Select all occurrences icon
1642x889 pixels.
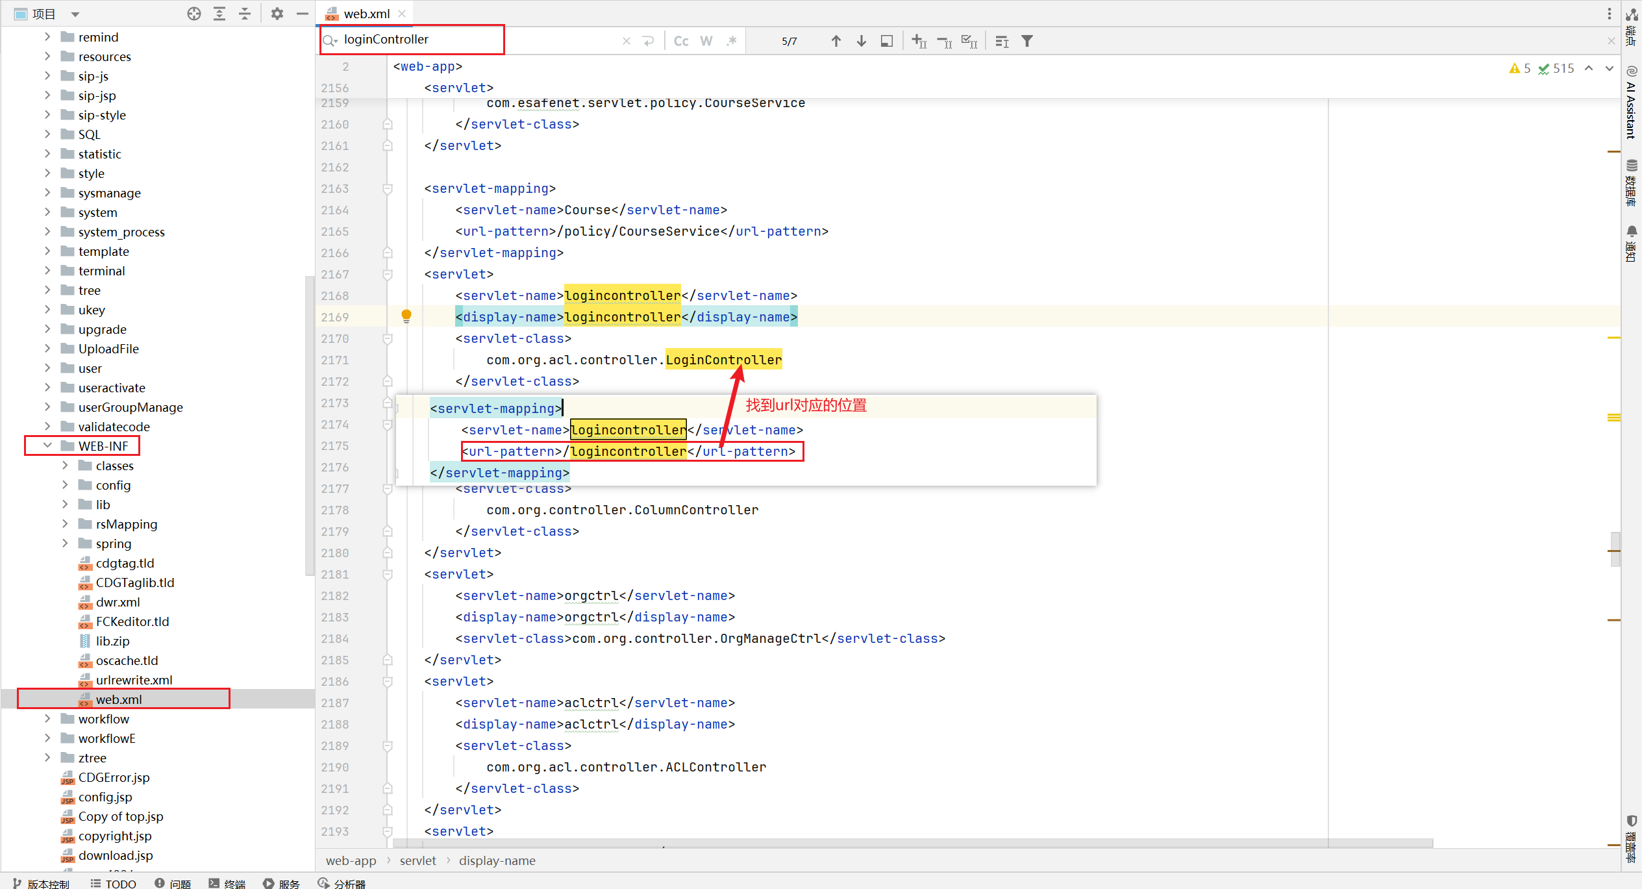[969, 42]
